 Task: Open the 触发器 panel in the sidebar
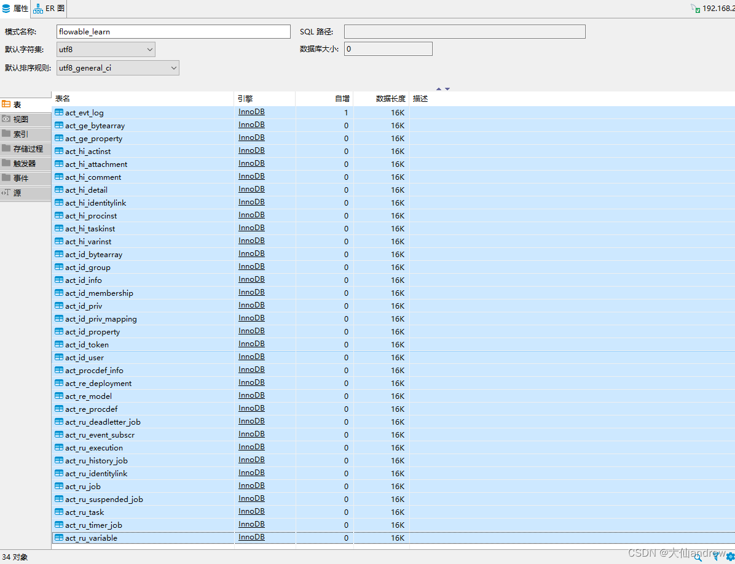pyautogui.click(x=25, y=163)
